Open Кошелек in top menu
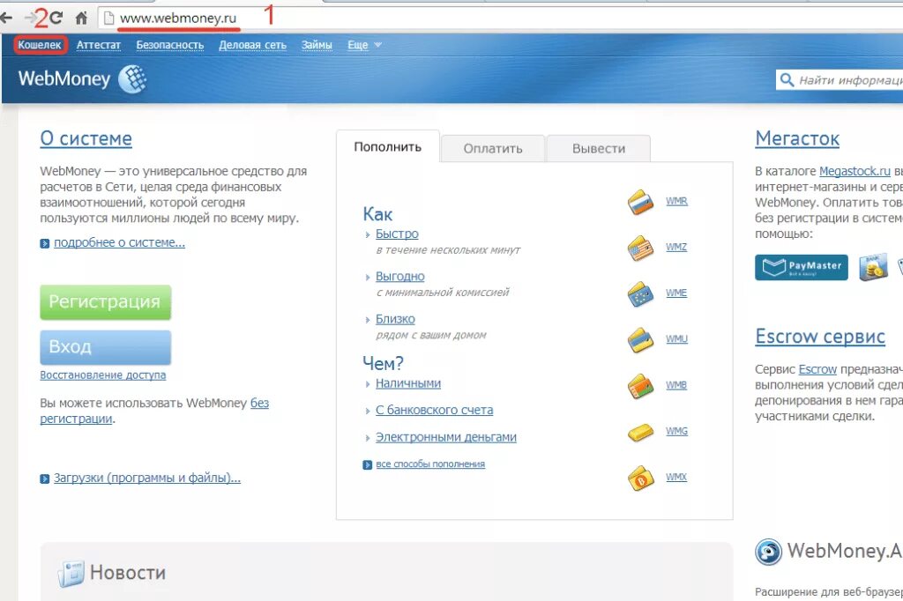The height and width of the screenshot is (601, 903). pos(40,45)
